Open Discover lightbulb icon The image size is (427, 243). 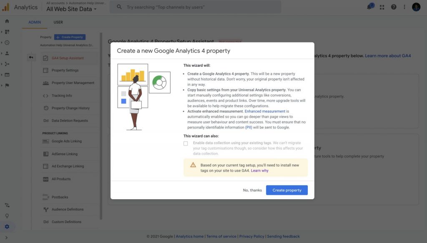pyautogui.click(x=7, y=216)
